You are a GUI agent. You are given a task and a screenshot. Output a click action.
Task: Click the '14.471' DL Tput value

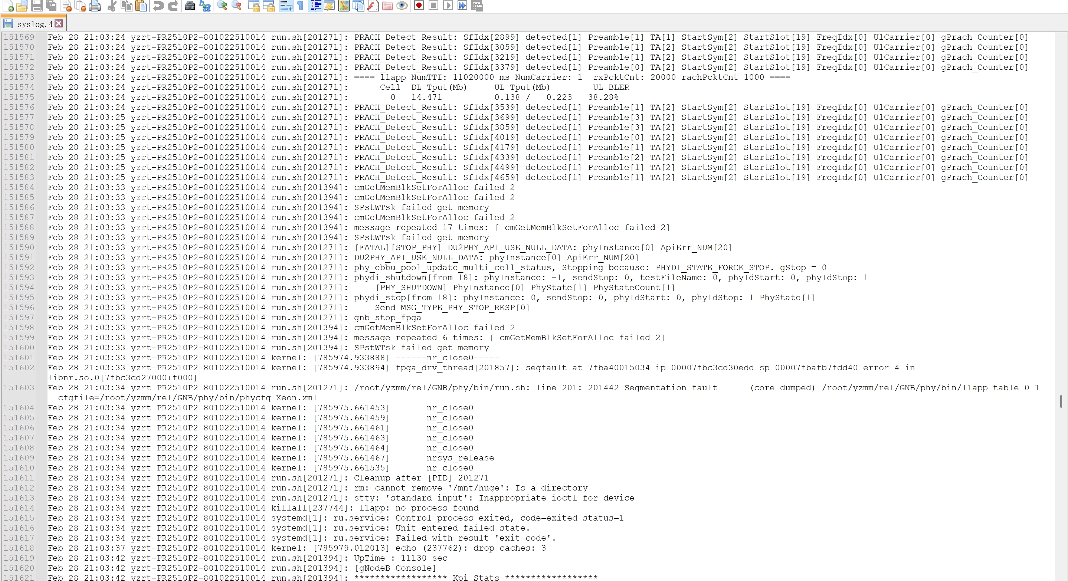point(427,97)
